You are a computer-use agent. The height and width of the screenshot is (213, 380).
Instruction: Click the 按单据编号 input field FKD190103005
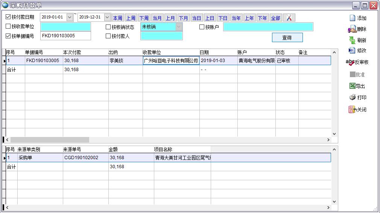pos(65,36)
